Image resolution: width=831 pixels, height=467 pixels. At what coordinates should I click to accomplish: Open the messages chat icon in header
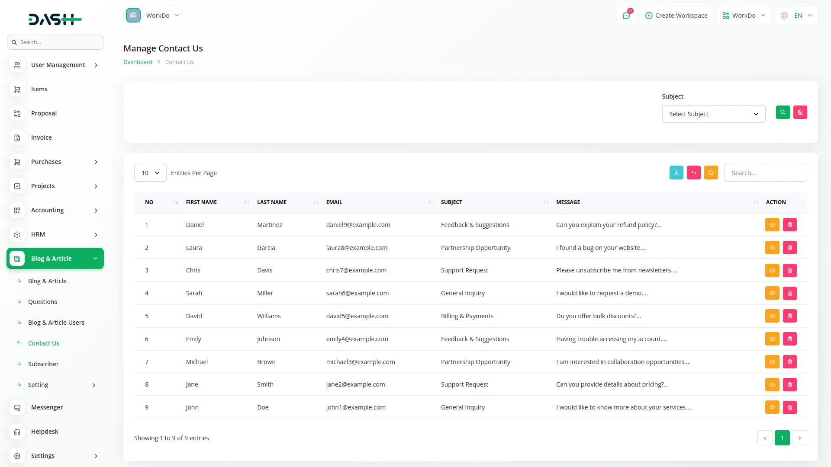tap(626, 16)
